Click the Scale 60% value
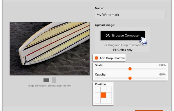The width and height of the screenshot is (174, 111). (x=162, y=65)
